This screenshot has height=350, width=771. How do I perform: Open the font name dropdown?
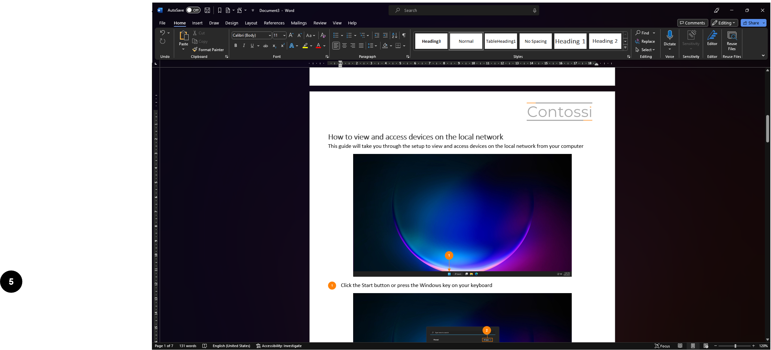pyautogui.click(x=270, y=35)
